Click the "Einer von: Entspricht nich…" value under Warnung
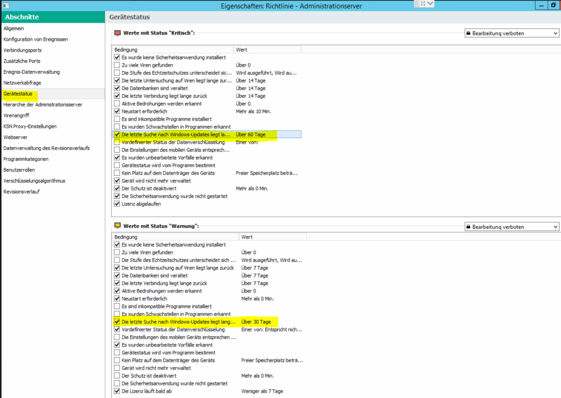Screen dimensions: 561x398 272,329
